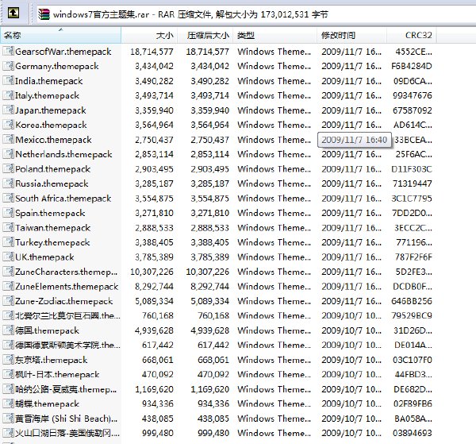
Task: Select the Russia.themepack file name
Action: [x=52, y=183]
